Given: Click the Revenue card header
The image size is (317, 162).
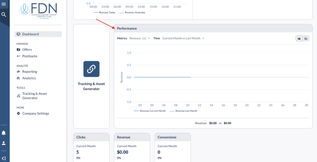Looking at the screenshot, I should pos(132,137).
